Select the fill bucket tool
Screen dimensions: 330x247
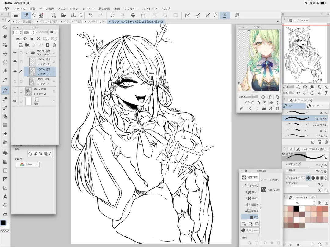tap(5, 153)
